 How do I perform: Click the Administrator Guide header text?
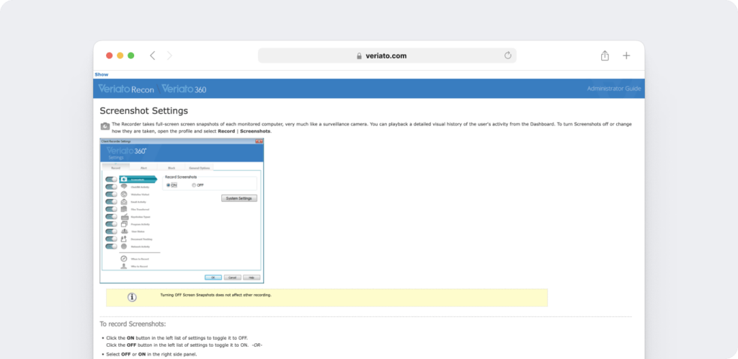point(614,89)
